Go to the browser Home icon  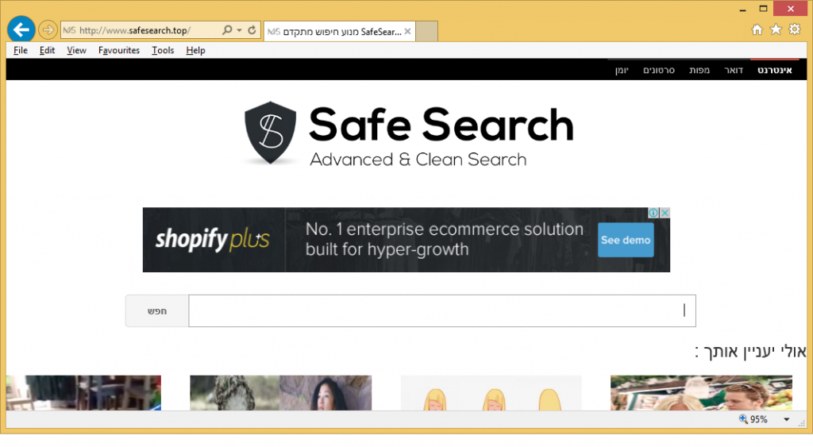757,29
